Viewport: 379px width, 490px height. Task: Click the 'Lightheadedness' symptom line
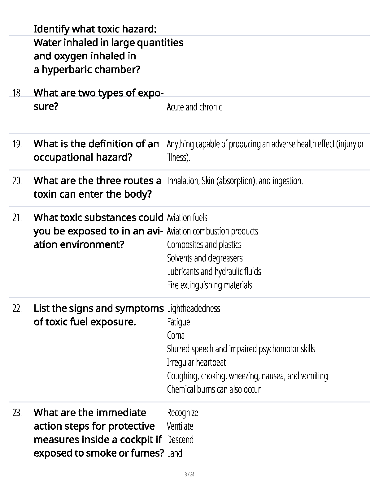194,308
